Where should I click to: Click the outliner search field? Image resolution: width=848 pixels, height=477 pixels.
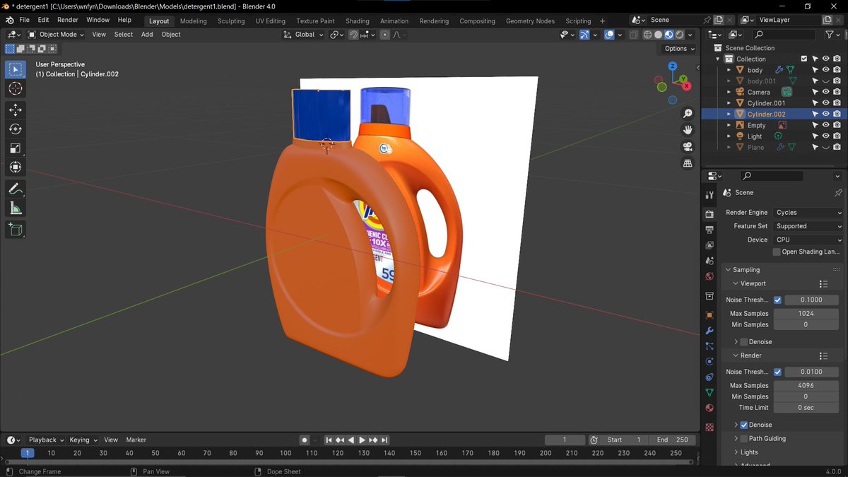coord(784,34)
